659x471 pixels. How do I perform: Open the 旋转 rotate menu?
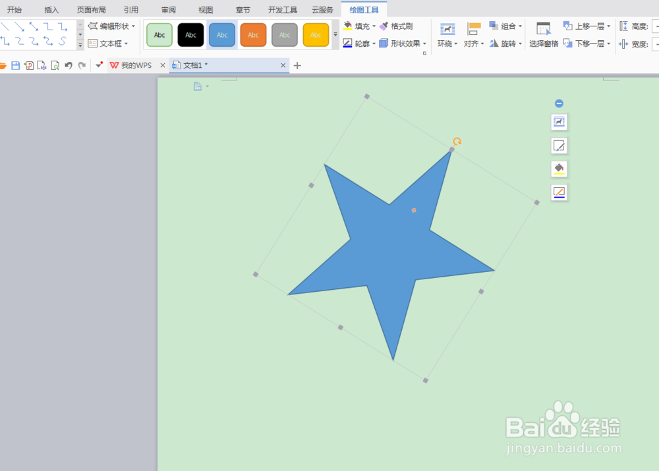click(x=505, y=43)
